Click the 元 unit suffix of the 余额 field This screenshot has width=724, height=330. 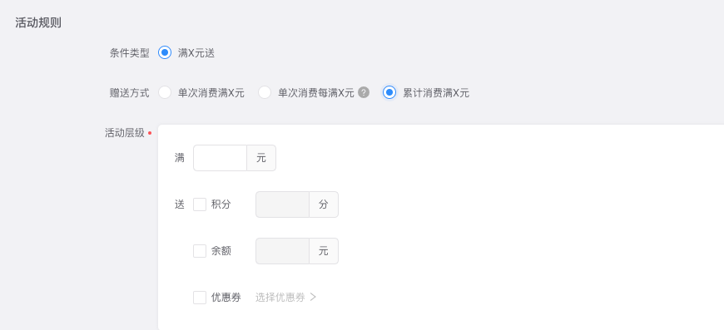(x=324, y=251)
